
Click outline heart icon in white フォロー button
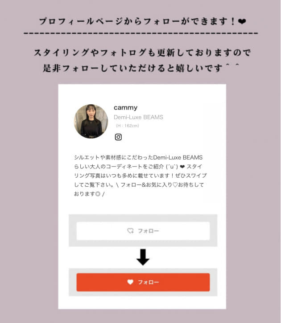(x=130, y=231)
